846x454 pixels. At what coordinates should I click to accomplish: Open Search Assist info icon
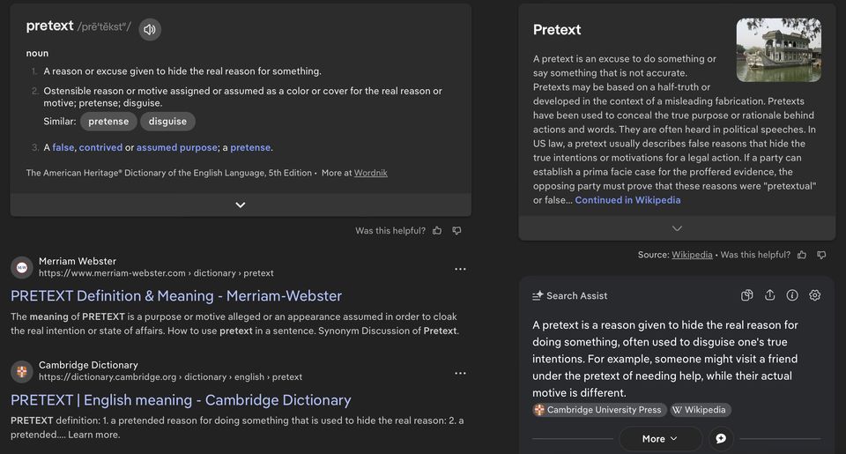tap(792, 295)
